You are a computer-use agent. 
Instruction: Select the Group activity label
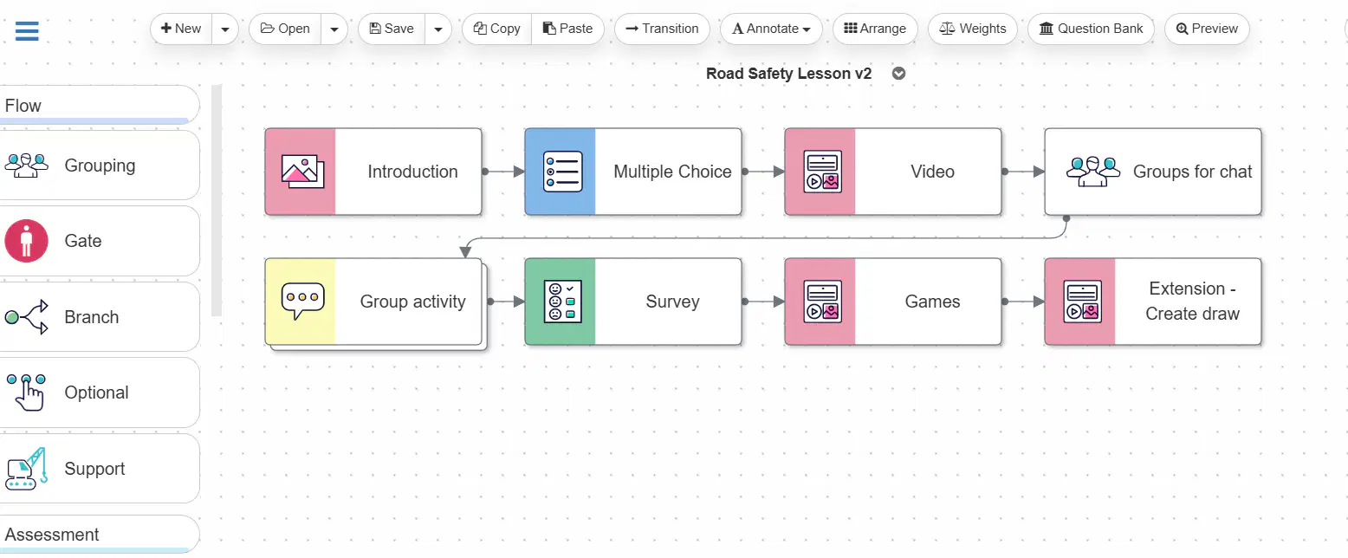point(412,302)
